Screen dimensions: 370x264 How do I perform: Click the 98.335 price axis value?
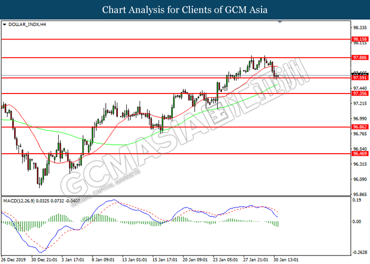(360, 28)
